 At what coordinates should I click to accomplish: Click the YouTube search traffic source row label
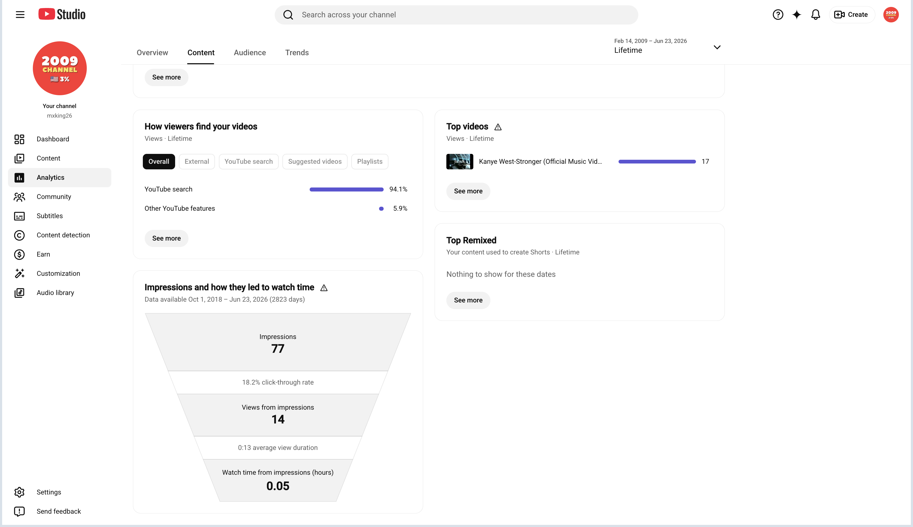click(x=168, y=189)
